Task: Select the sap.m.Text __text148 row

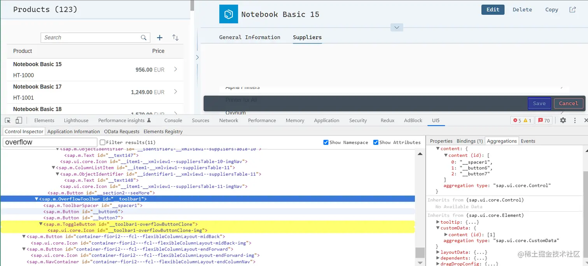Action: pyautogui.click(x=101, y=180)
